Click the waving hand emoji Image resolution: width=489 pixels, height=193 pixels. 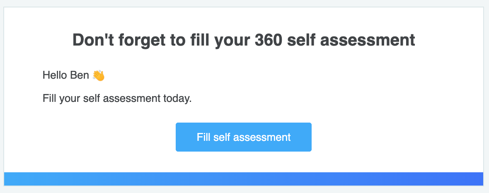point(99,75)
